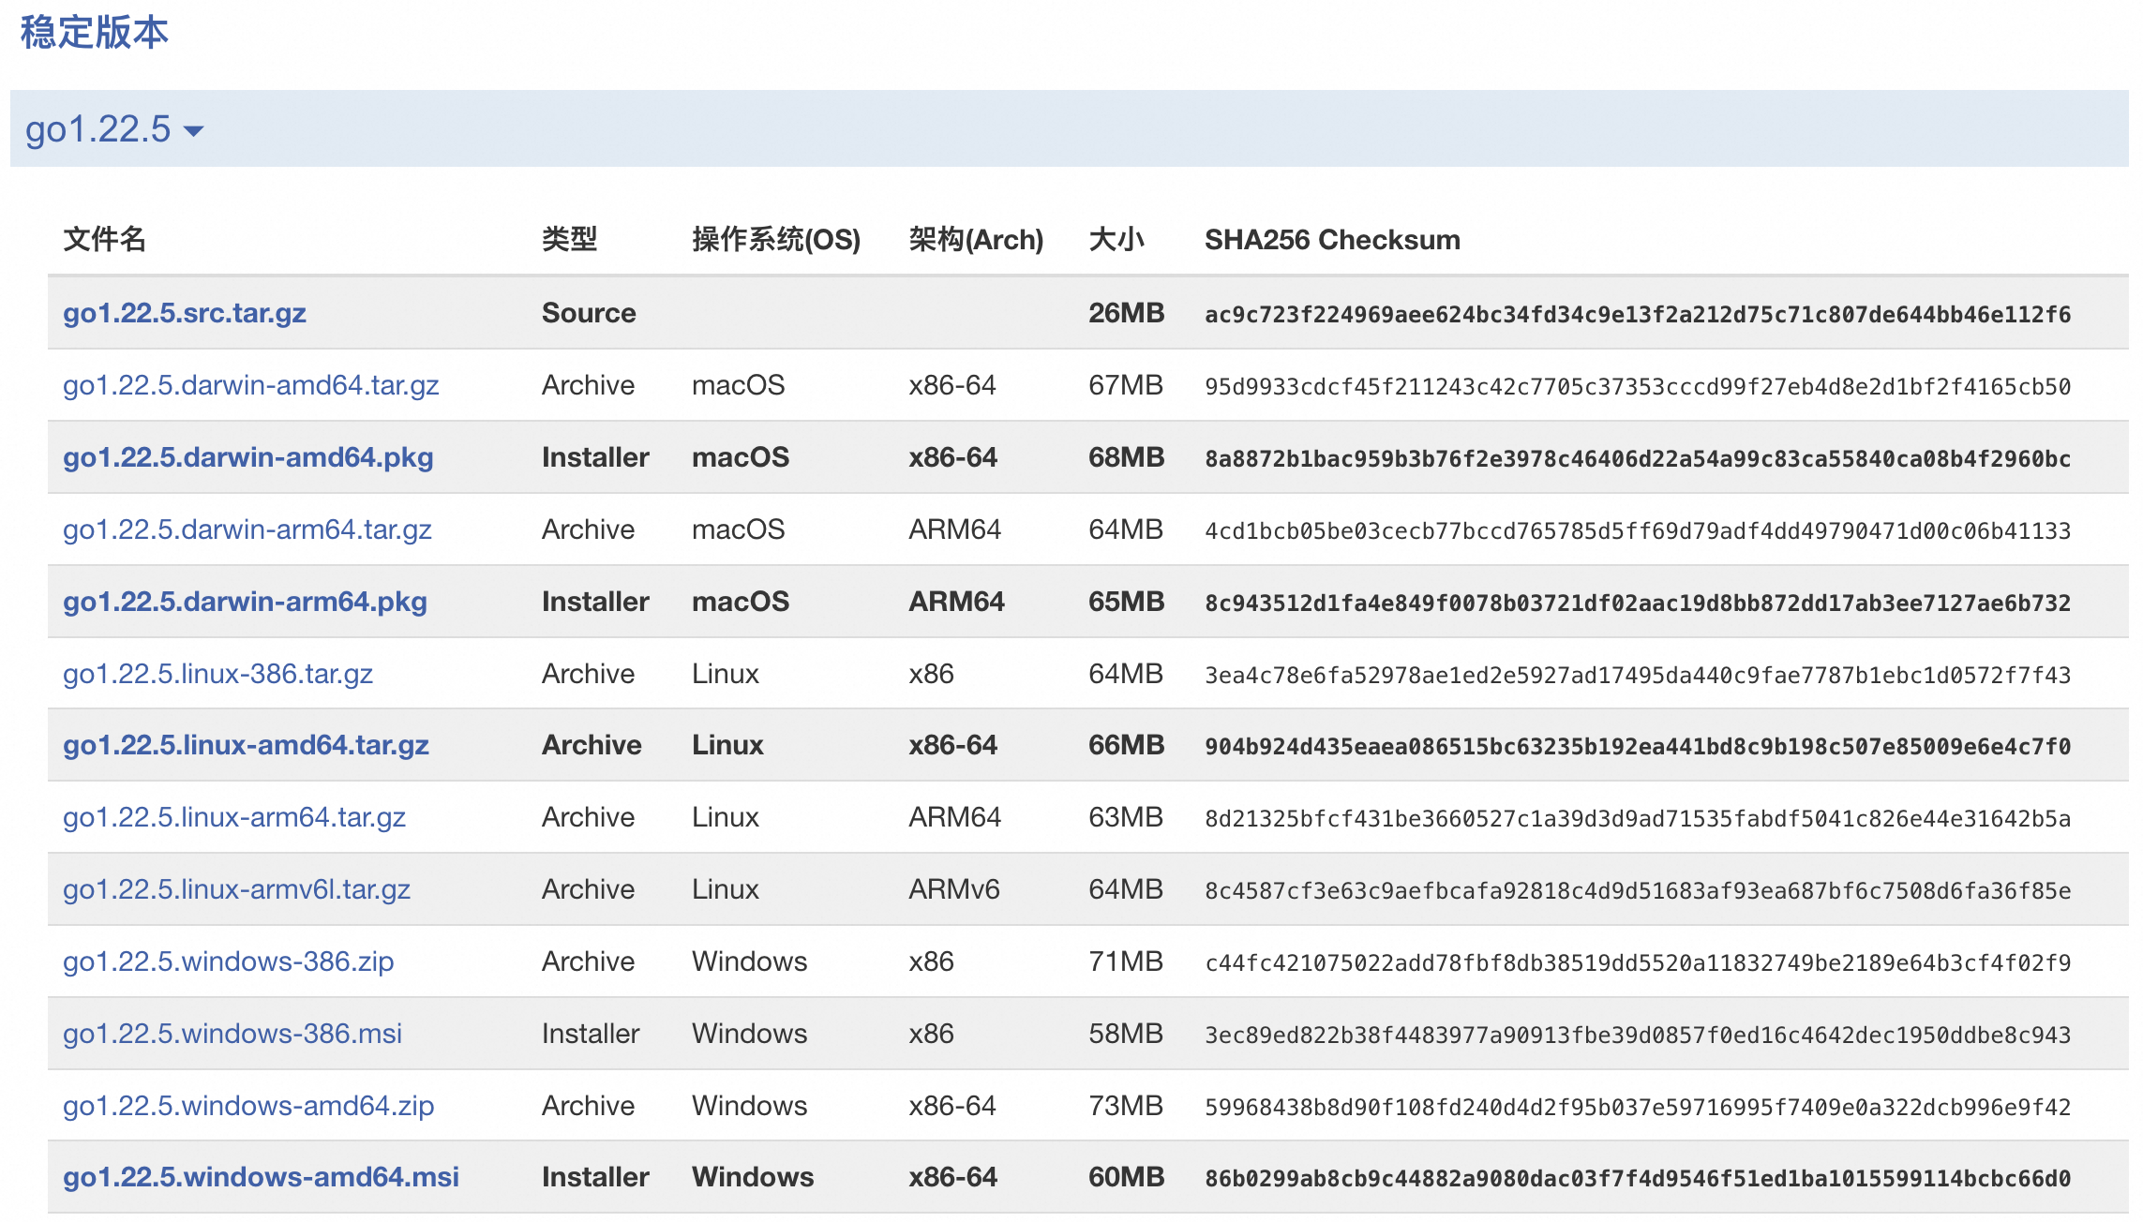Collapse the go1.22.5 version dropdown arrow
2143x1222 pixels.
194,131
